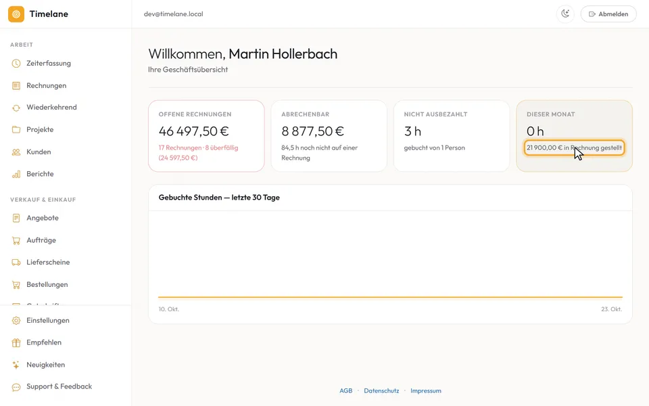Click the Neuigkeiten sparkle icon
The height and width of the screenshot is (406, 649).
16,365
